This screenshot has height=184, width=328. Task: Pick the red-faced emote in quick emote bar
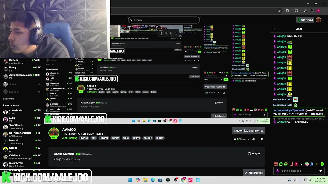click(x=276, y=164)
